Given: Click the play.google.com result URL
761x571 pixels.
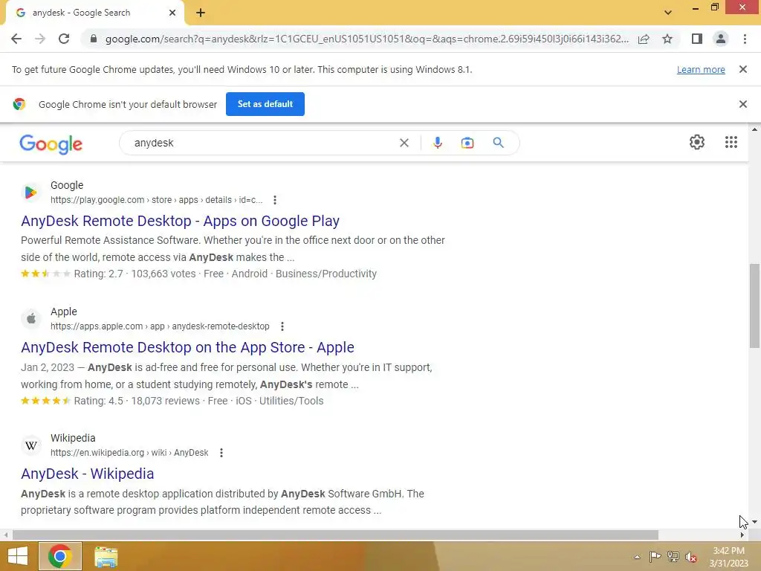Looking at the screenshot, I should point(156,200).
